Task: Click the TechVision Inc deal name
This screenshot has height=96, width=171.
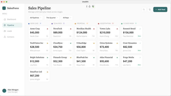Action: (36, 43)
